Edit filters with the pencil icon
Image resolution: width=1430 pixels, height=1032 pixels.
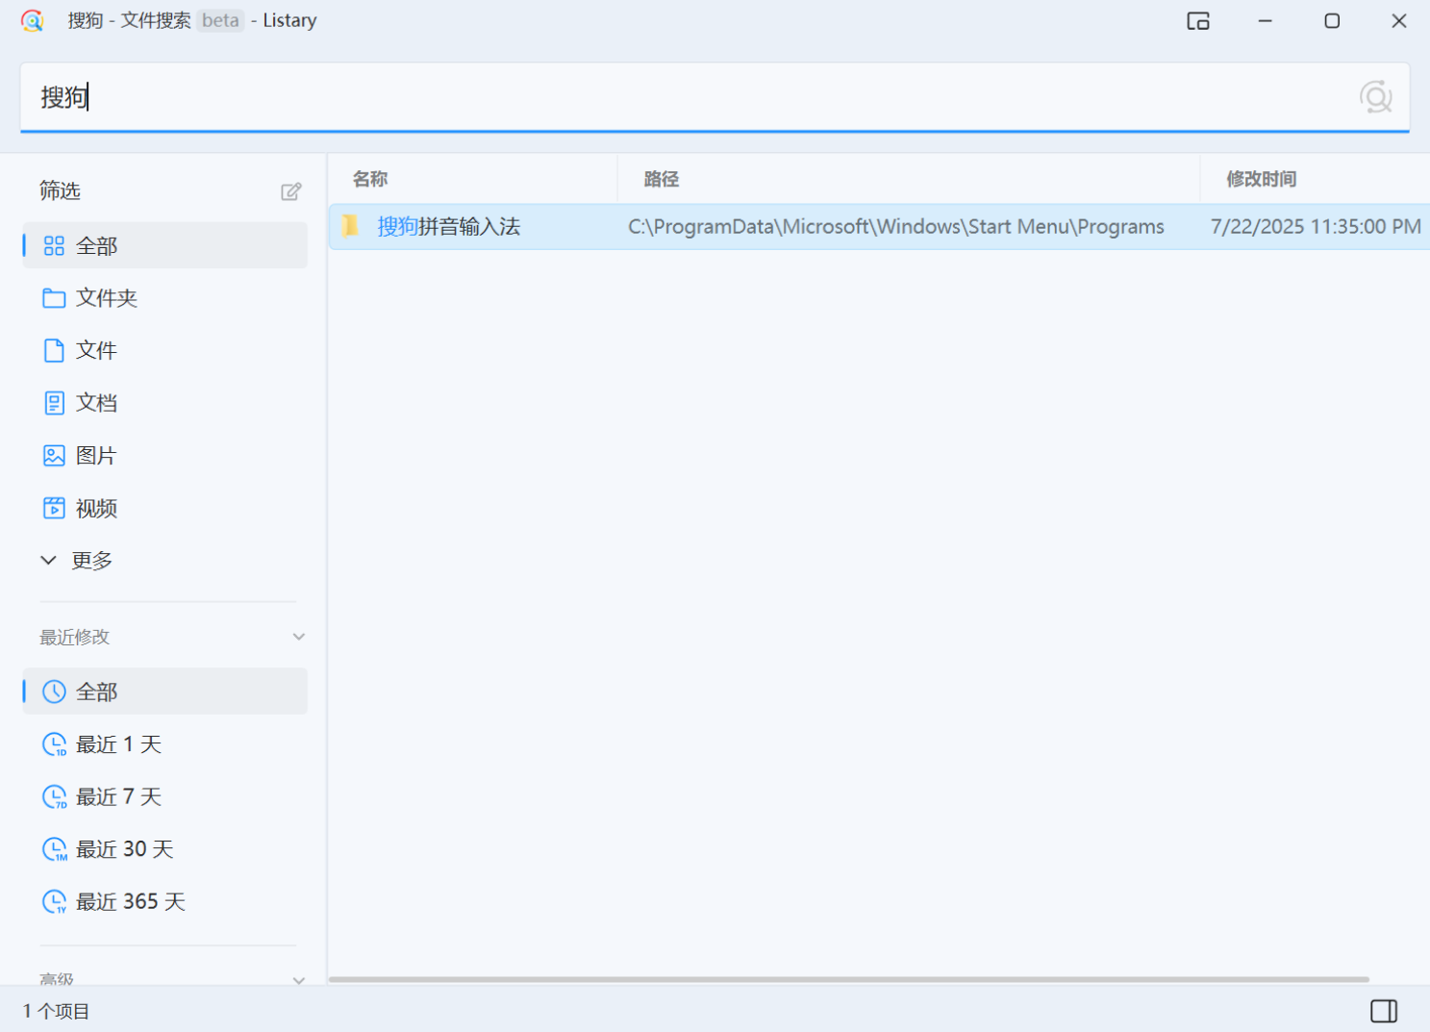pyautogui.click(x=291, y=191)
